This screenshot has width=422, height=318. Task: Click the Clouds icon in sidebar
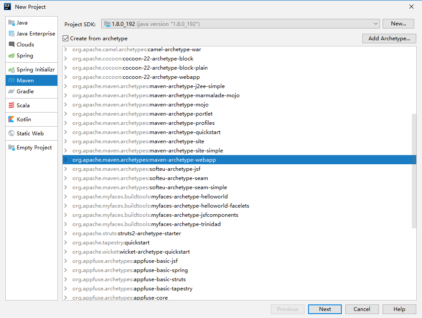pos(11,44)
